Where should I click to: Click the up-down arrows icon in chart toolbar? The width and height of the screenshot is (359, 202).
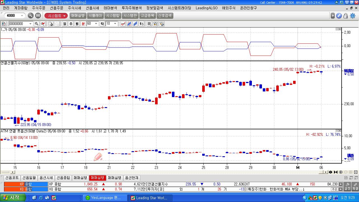[x=142, y=24]
